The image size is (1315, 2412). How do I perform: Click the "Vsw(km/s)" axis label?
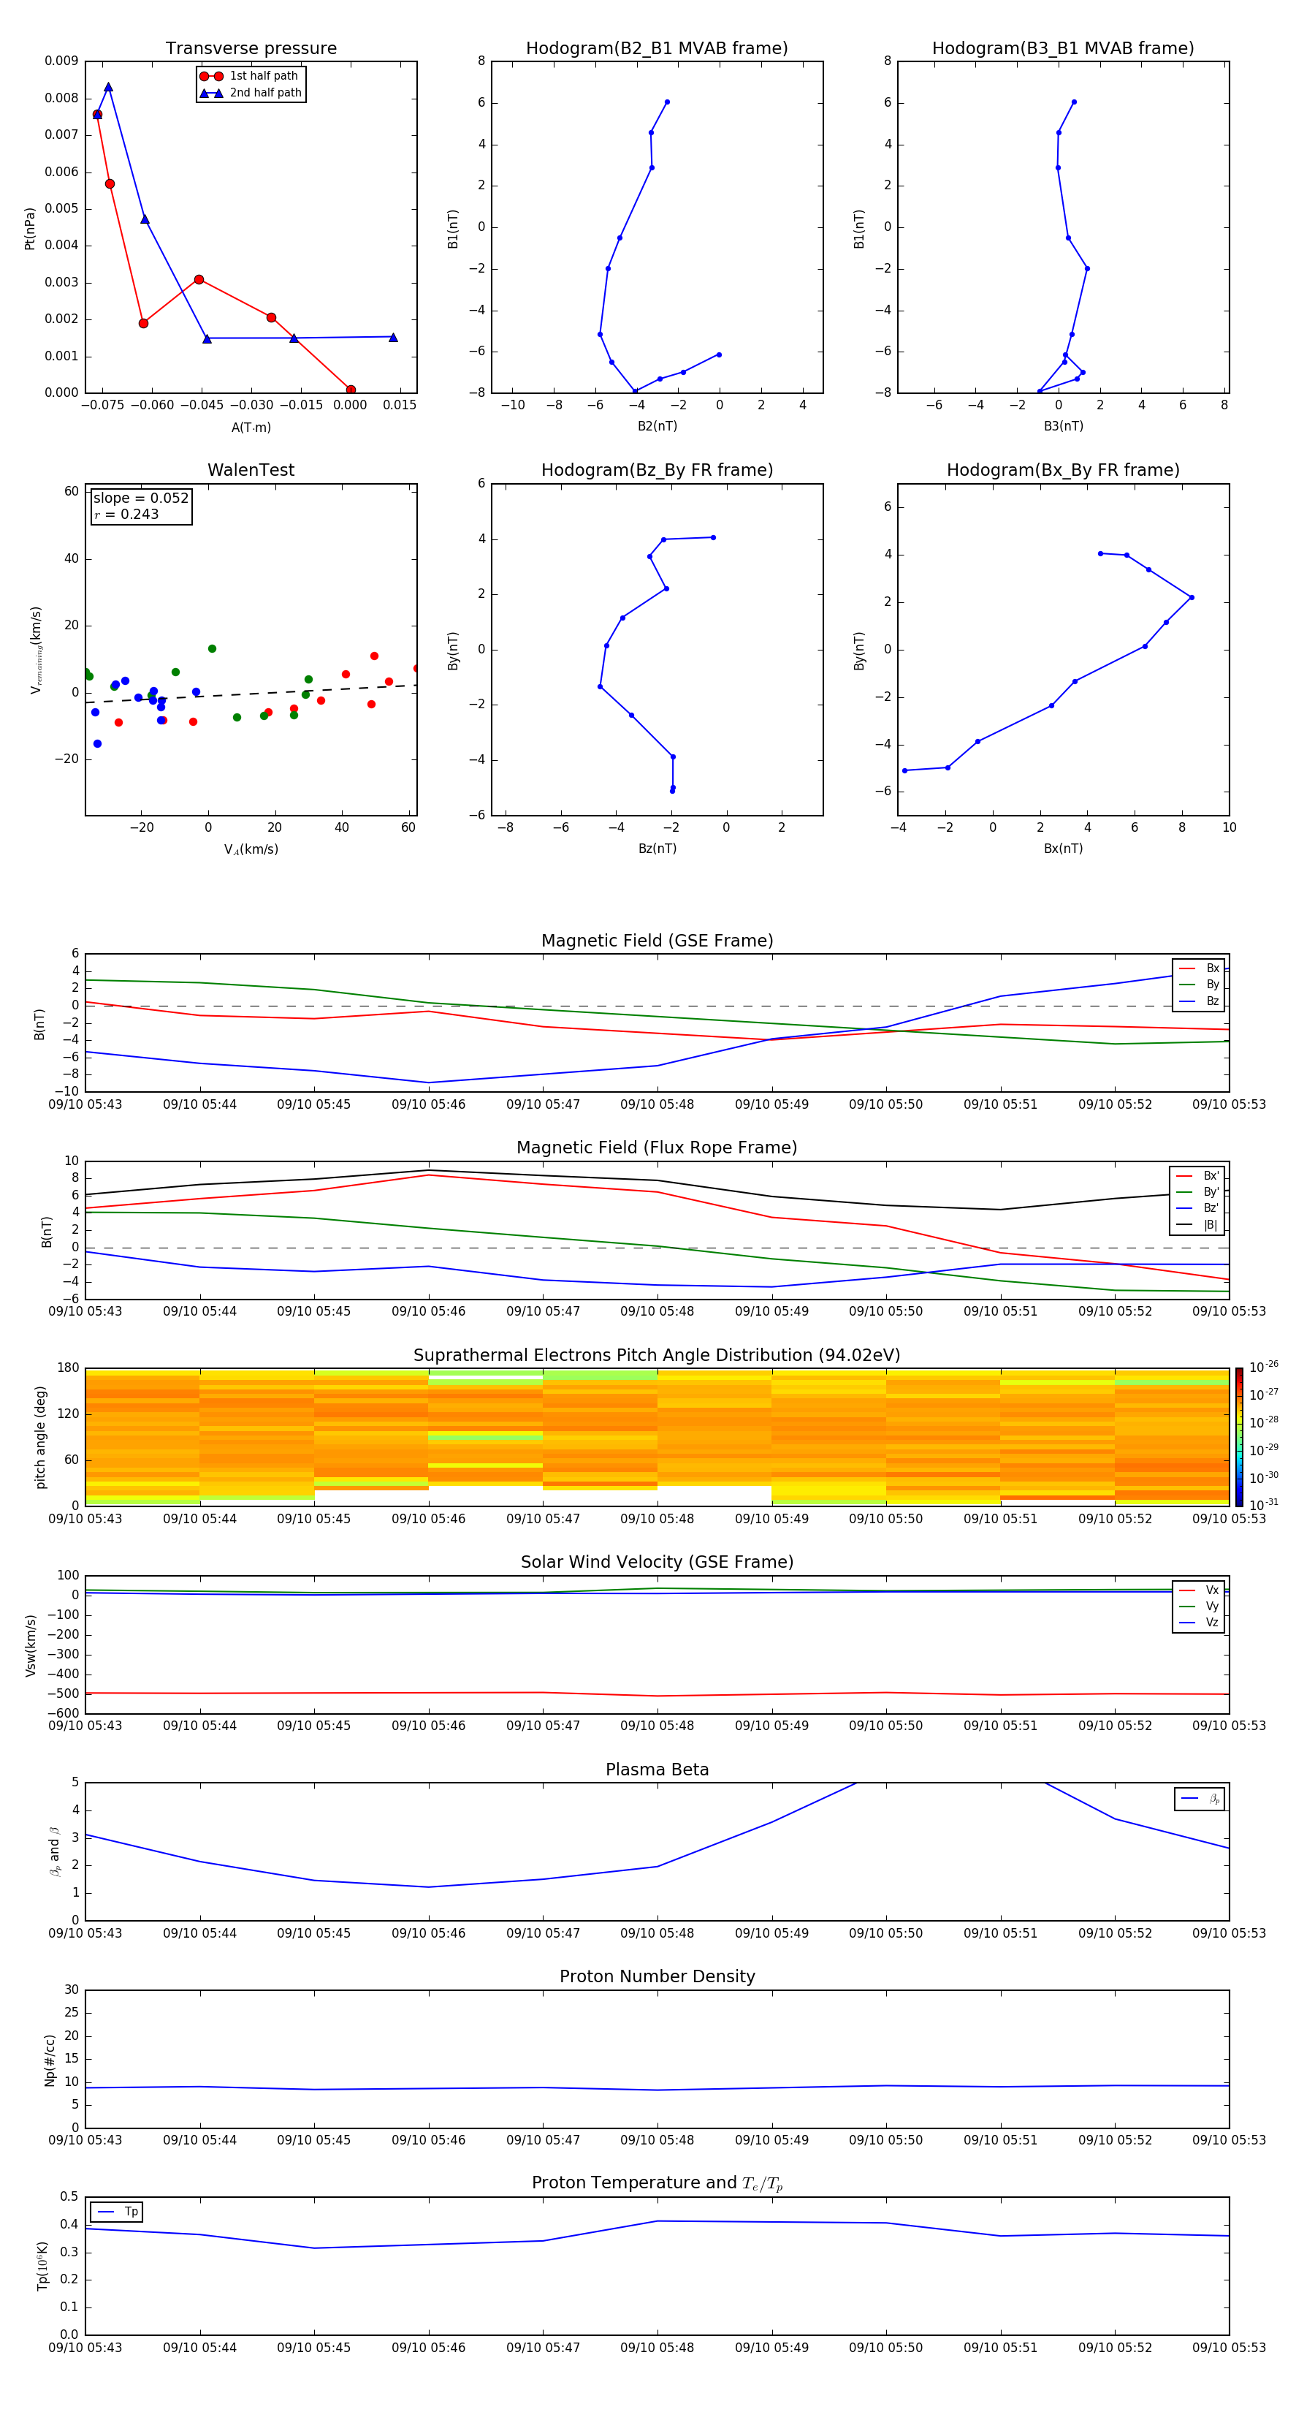coord(31,1645)
